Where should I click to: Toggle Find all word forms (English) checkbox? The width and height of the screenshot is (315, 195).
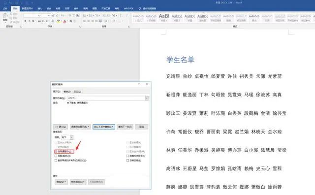click(56, 161)
